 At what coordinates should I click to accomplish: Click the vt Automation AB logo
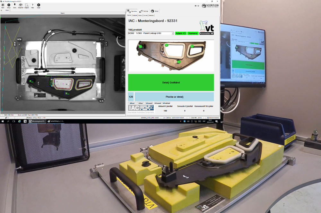pos(206,28)
